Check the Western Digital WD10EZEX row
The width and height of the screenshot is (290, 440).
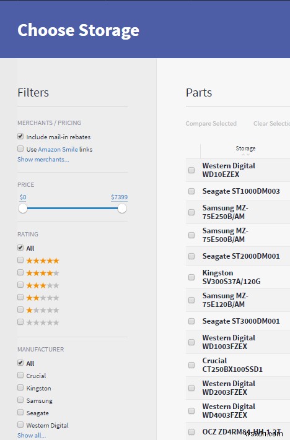191,170
